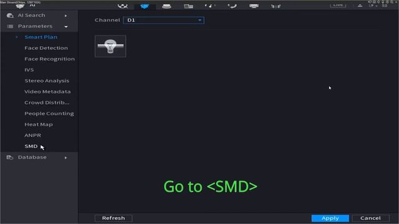399x224 pixels.
Task: Select the Crowd Distrib... item
Action: [x=47, y=103]
